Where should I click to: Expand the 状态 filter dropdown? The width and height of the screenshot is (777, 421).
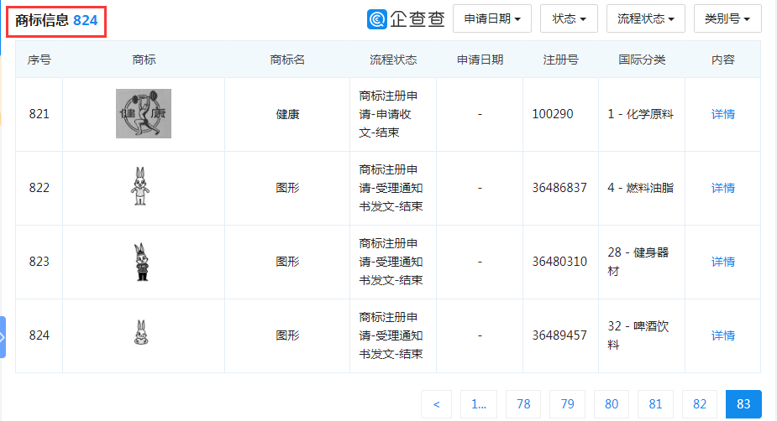coord(569,18)
